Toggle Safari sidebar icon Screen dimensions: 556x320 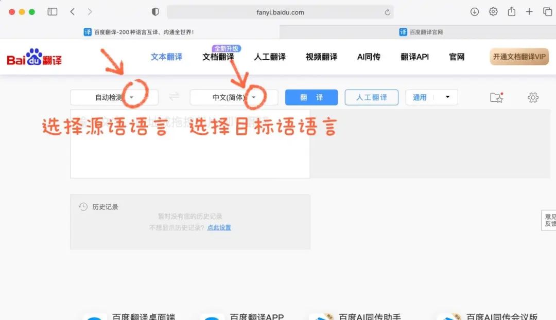pyautogui.click(x=52, y=12)
